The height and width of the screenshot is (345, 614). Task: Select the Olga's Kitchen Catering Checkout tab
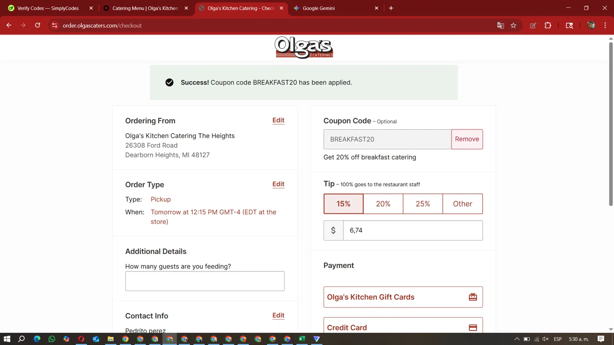[241, 8]
